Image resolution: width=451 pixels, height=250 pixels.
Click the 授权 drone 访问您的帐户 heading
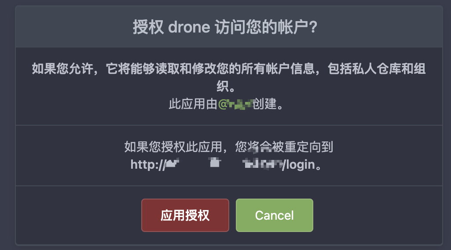pos(225,27)
